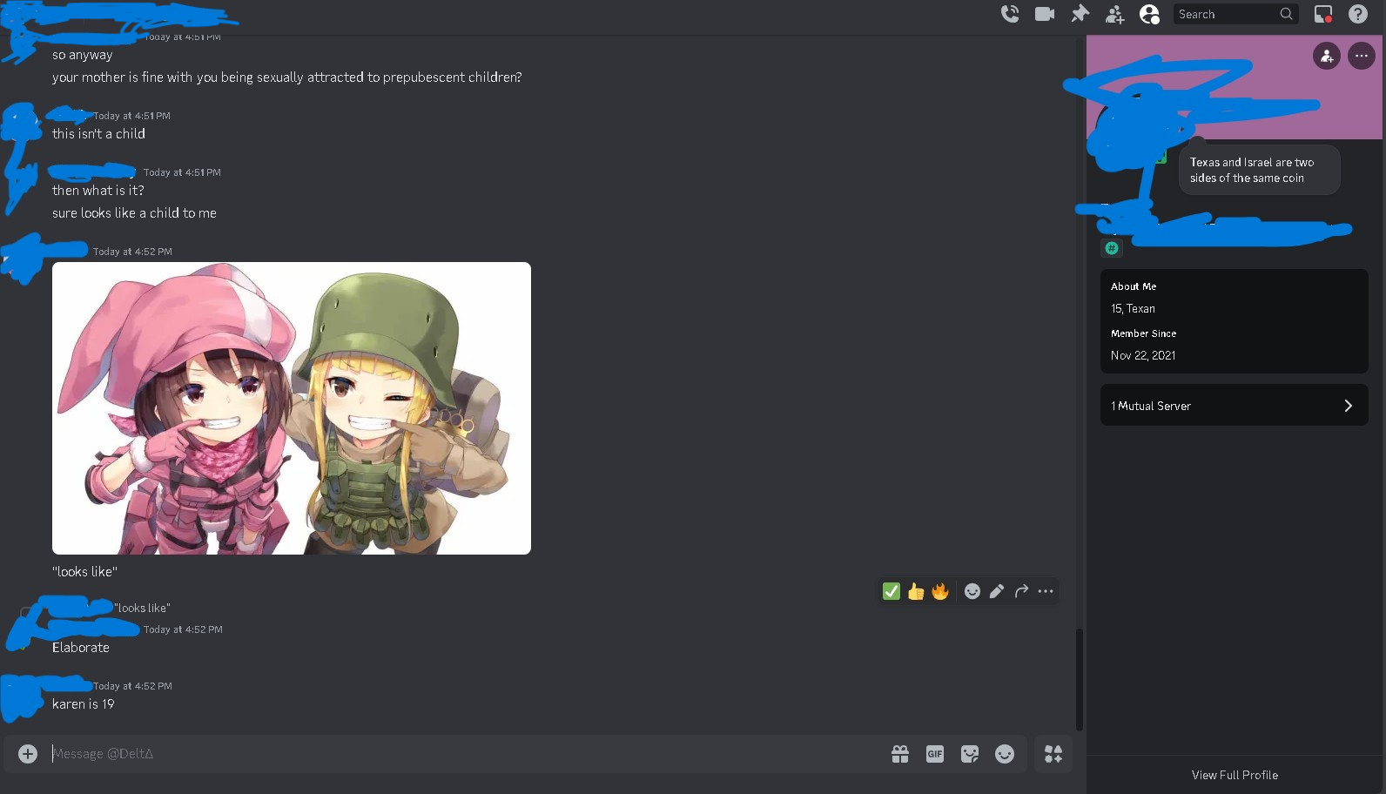Open the add reaction picker
Viewport: 1386px width, 794px height.
972,591
